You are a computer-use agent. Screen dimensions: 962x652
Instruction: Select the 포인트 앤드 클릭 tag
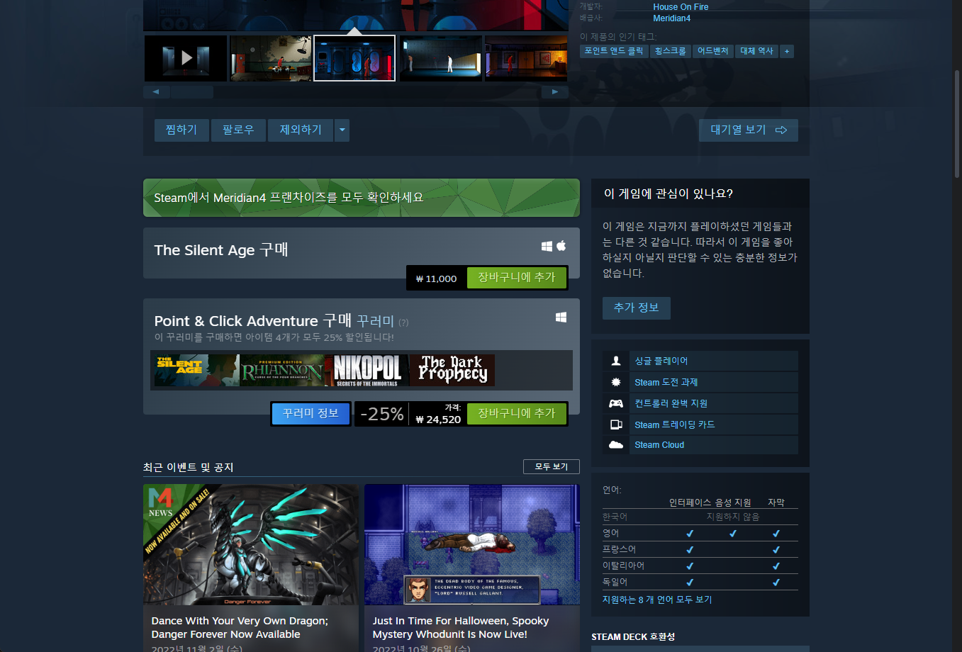[x=614, y=51]
